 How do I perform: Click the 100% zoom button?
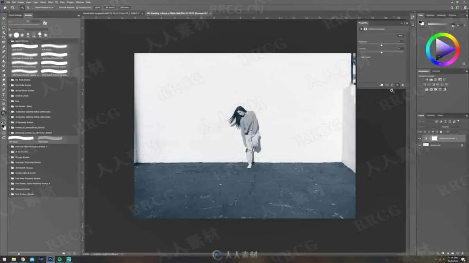pos(97,8)
